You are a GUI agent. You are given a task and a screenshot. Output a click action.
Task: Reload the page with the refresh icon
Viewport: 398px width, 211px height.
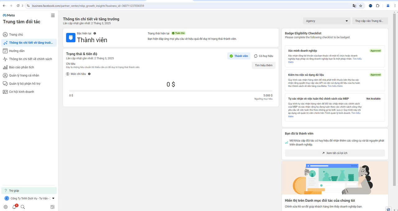click(18, 6)
